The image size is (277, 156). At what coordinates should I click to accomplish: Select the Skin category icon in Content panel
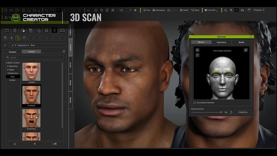(x=23, y=30)
